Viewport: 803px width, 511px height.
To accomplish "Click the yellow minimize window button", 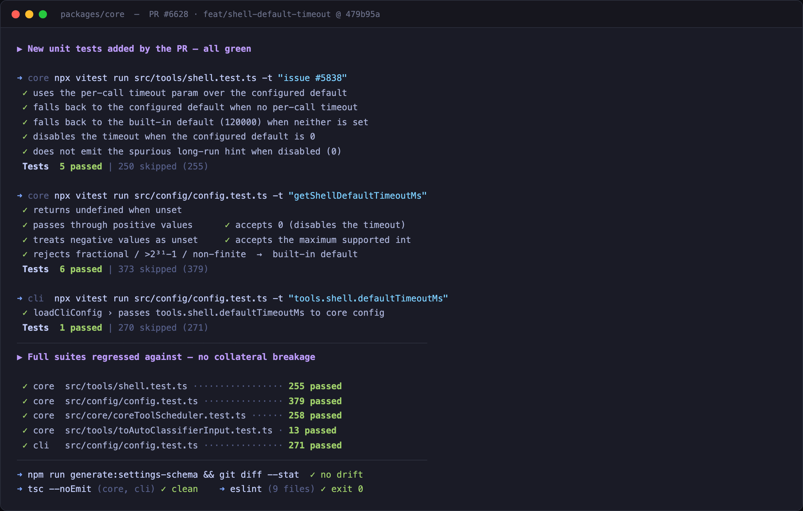I will coord(29,14).
